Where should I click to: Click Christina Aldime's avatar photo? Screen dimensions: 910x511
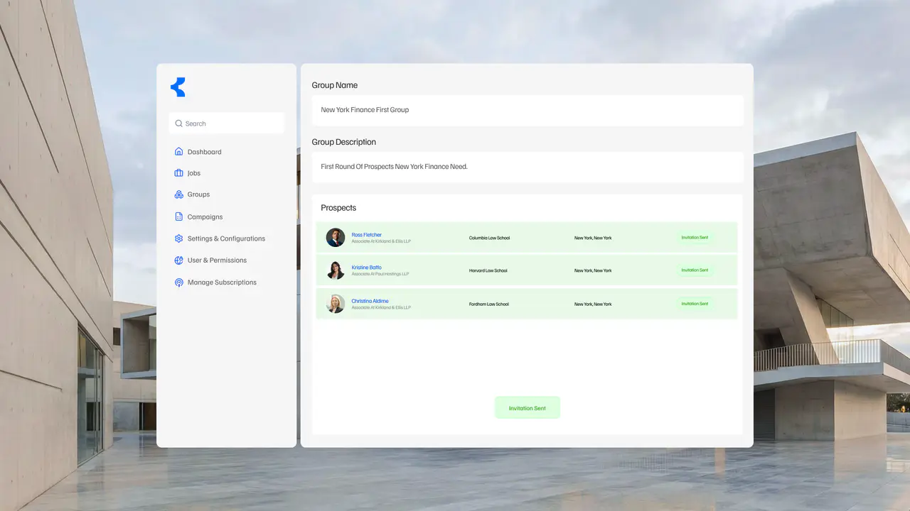tap(336, 304)
